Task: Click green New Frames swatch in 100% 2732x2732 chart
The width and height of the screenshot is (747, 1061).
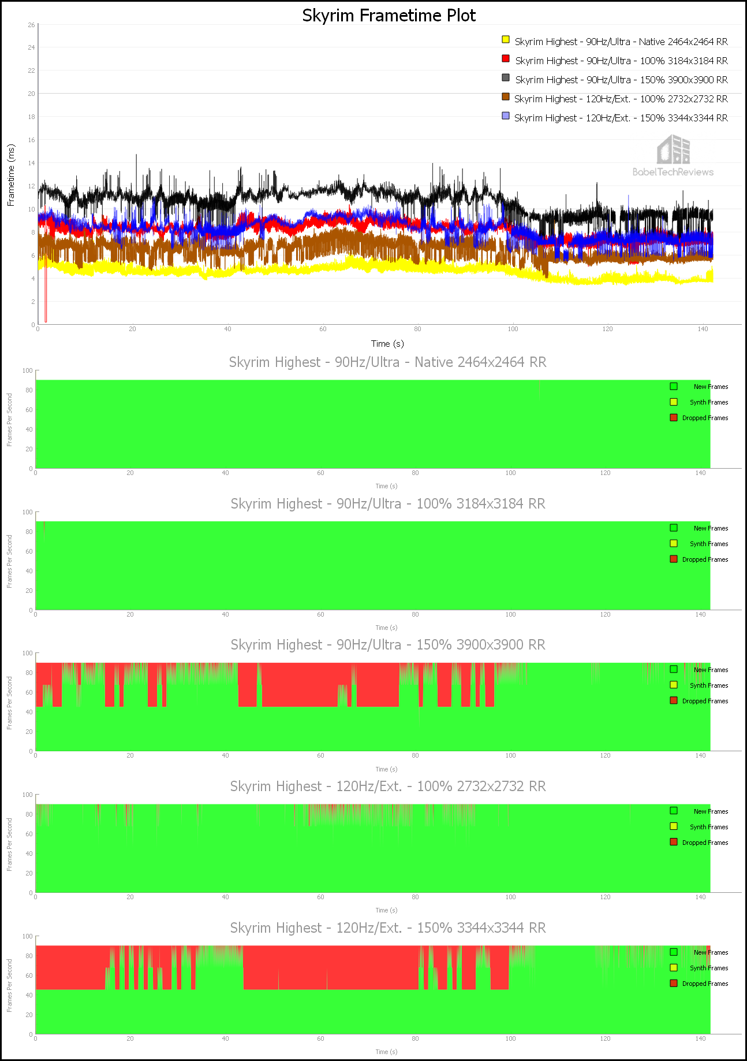Action: pos(674,811)
